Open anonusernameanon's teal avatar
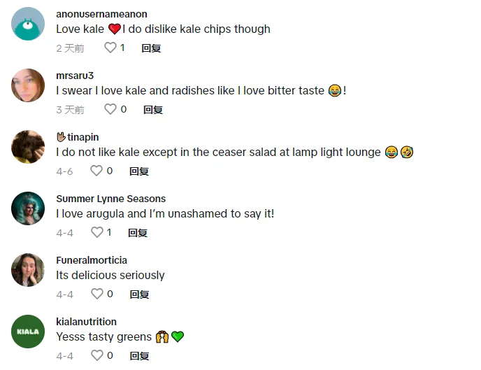Viewport: 481px width, 370px height. pyautogui.click(x=28, y=24)
